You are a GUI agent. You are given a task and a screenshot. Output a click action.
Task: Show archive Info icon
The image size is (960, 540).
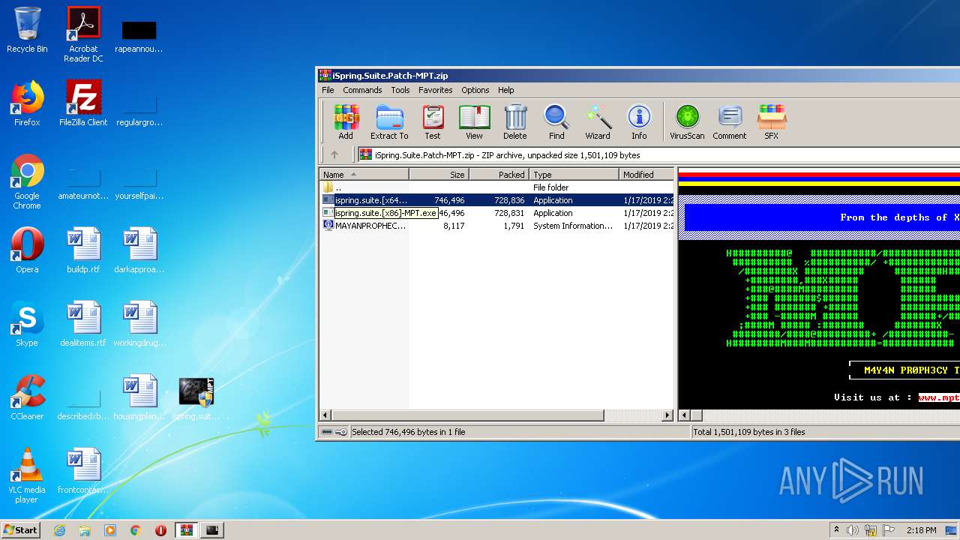click(639, 122)
